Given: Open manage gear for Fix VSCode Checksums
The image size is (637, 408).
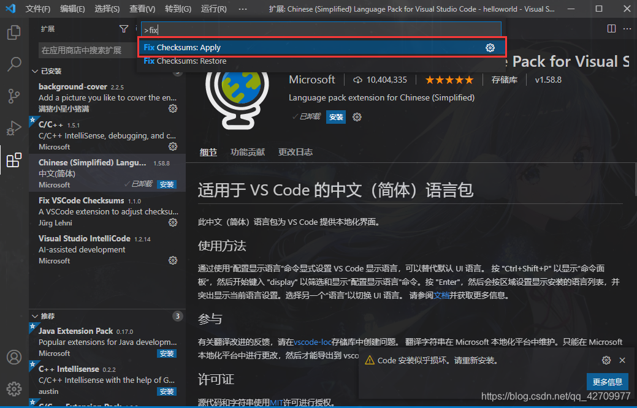Looking at the screenshot, I should [173, 222].
